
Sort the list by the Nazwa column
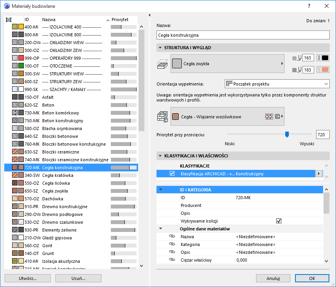pyautogui.click(x=76, y=20)
